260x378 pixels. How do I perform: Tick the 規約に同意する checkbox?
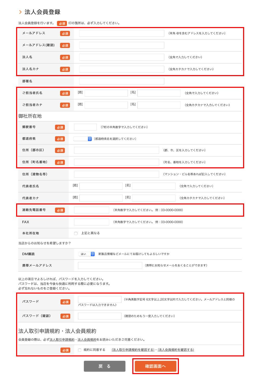[x=80, y=350]
